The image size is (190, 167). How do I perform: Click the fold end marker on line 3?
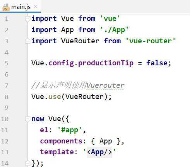27,41
